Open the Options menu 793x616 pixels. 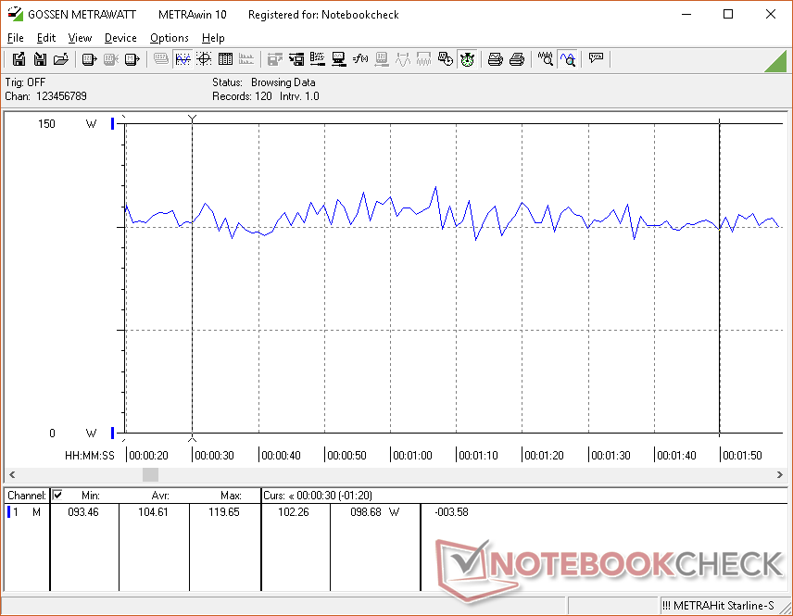coord(169,38)
